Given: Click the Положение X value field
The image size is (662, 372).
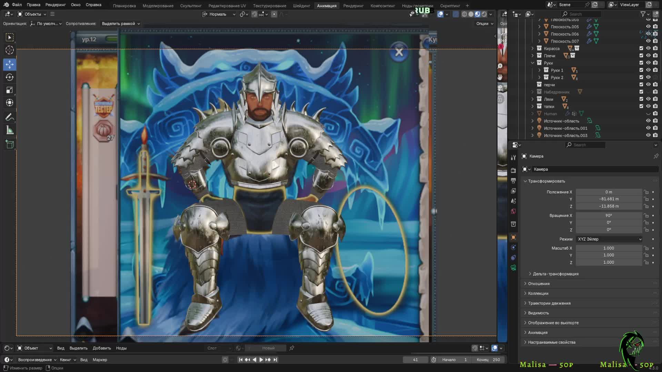Looking at the screenshot, I should (609, 192).
